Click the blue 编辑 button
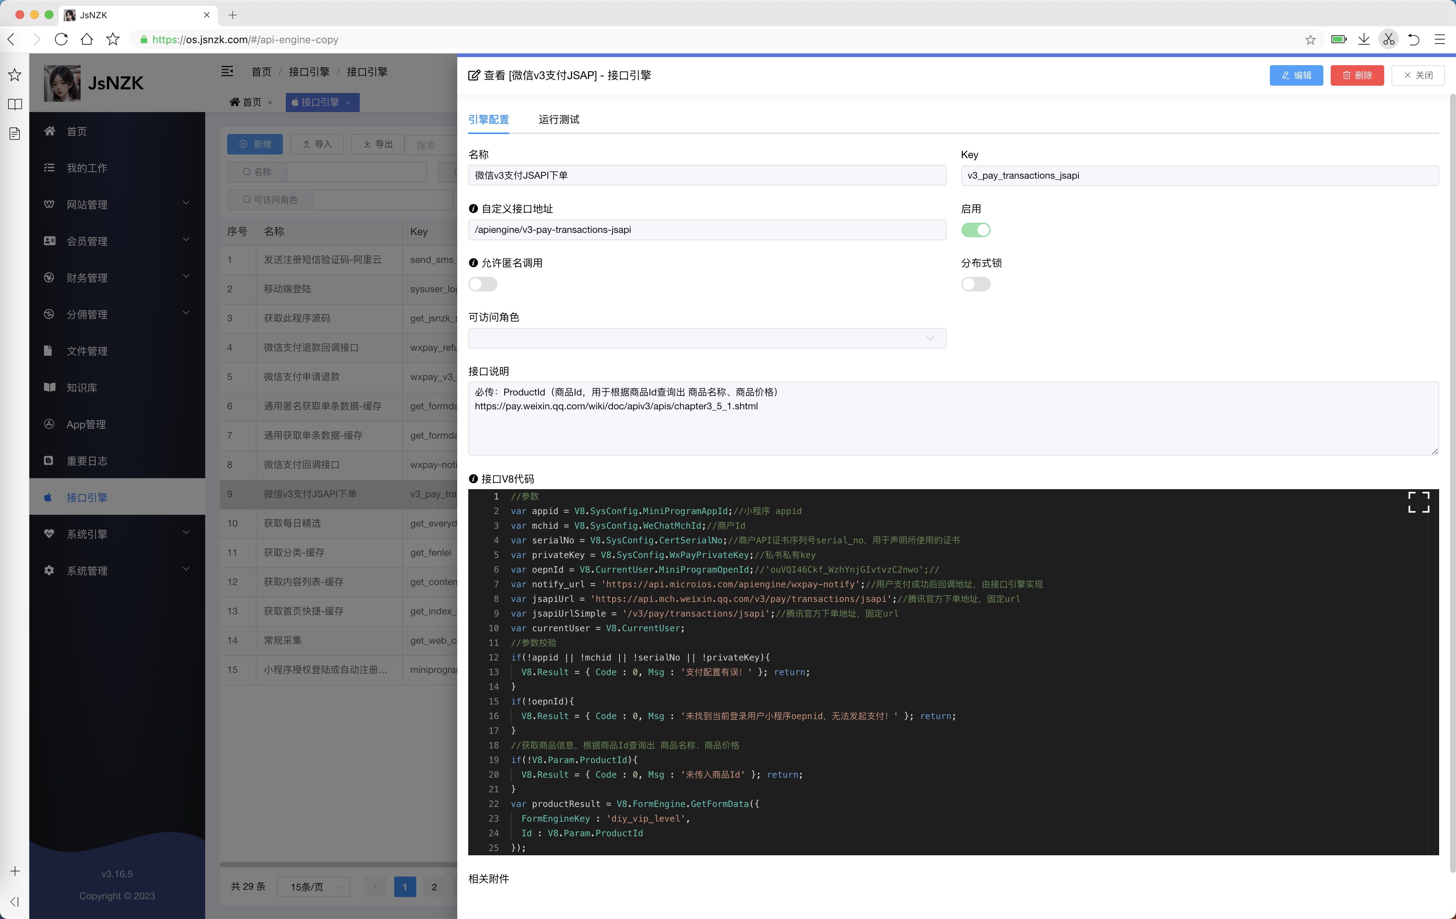 (x=1296, y=75)
